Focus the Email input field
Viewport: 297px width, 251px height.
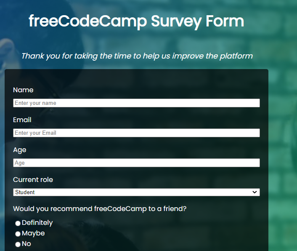tap(136, 133)
